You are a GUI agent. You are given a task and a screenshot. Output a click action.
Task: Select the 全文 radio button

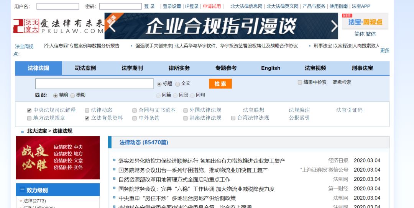177,84
